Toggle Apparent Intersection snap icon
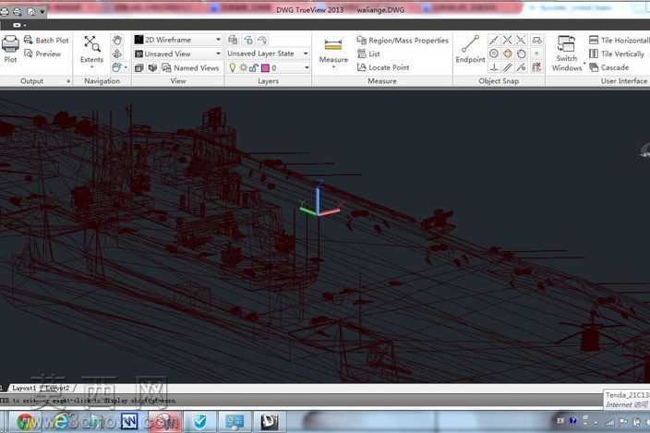This screenshot has width=650, height=433. click(x=521, y=41)
